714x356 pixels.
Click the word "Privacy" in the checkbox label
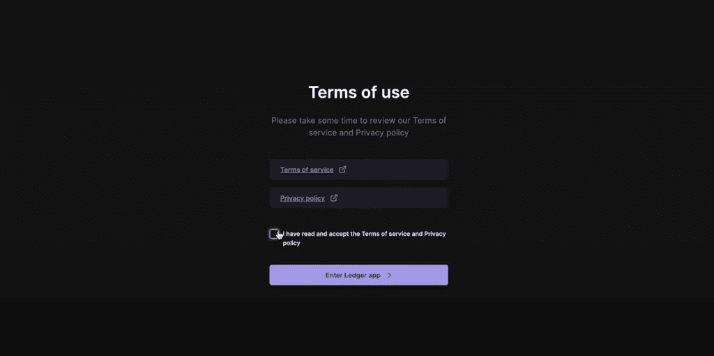click(435, 234)
